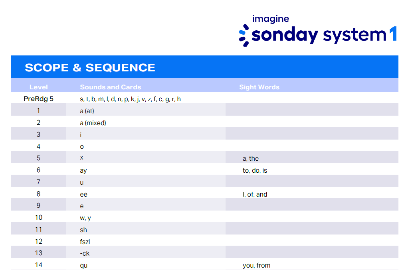
Task: Click the "a (mixed)" sound cell
Action: pyautogui.click(x=93, y=123)
